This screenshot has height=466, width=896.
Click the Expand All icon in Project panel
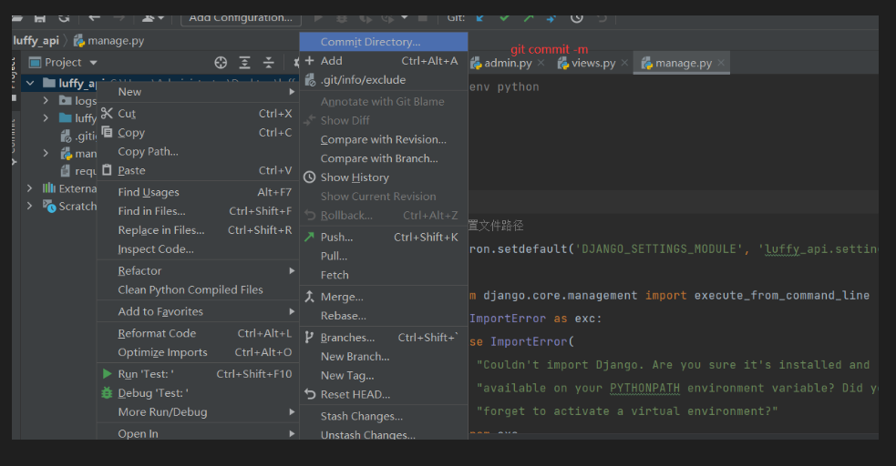click(244, 62)
